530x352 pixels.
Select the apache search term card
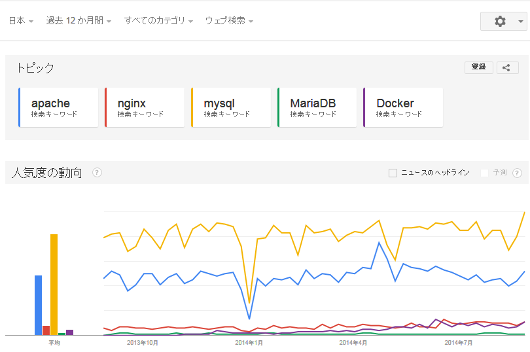(59, 107)
